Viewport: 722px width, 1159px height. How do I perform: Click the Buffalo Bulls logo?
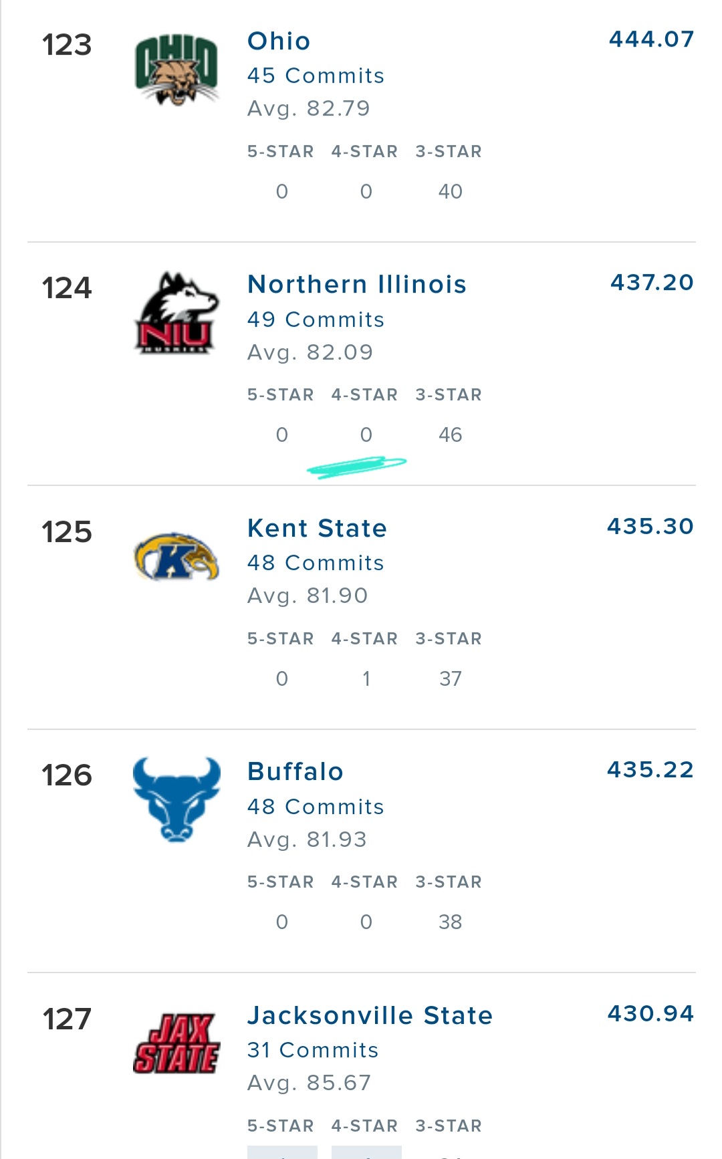tap(176, 799)
